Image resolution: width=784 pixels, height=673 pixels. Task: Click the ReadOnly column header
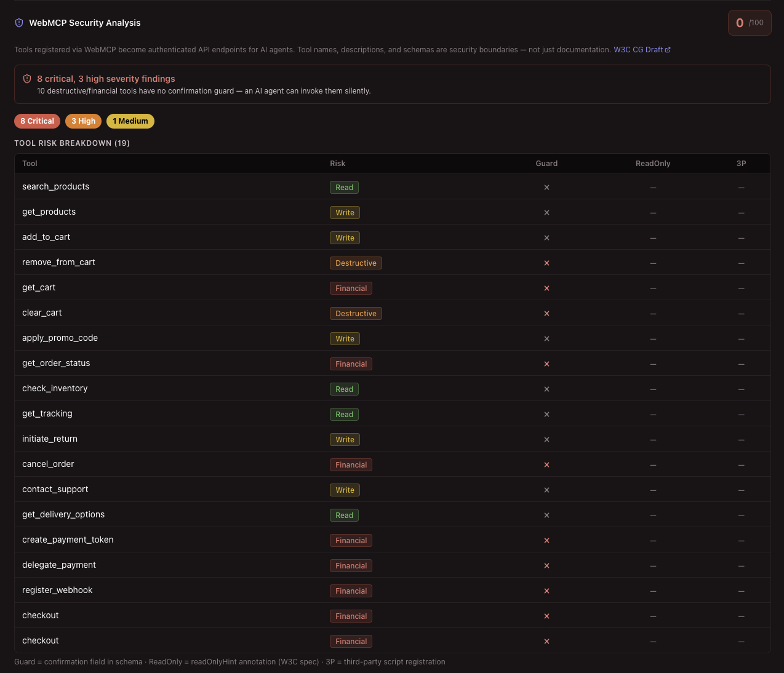point(653,164)
